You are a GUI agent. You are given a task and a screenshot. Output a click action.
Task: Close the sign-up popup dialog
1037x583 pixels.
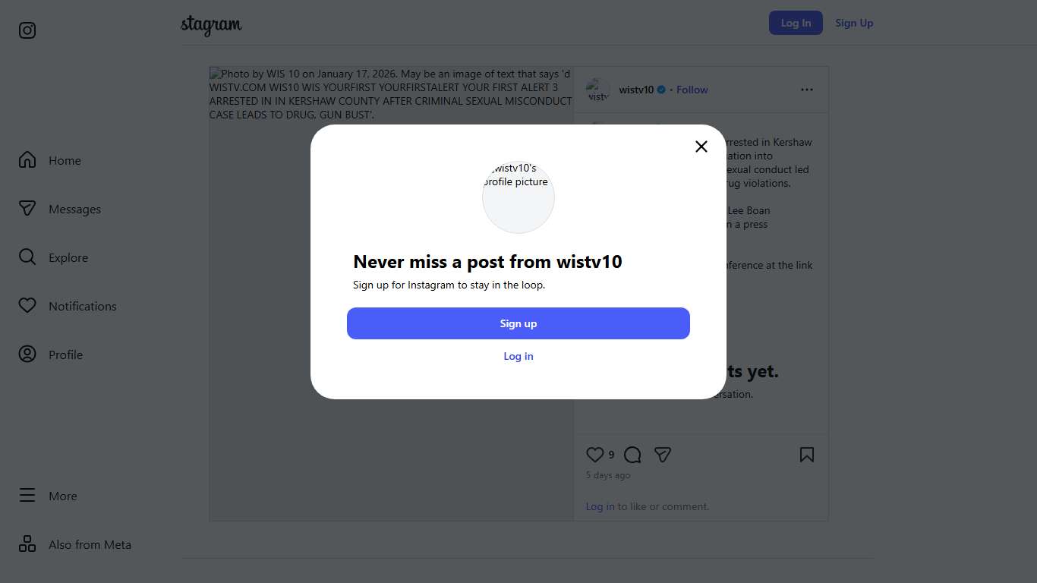[701, 147]
